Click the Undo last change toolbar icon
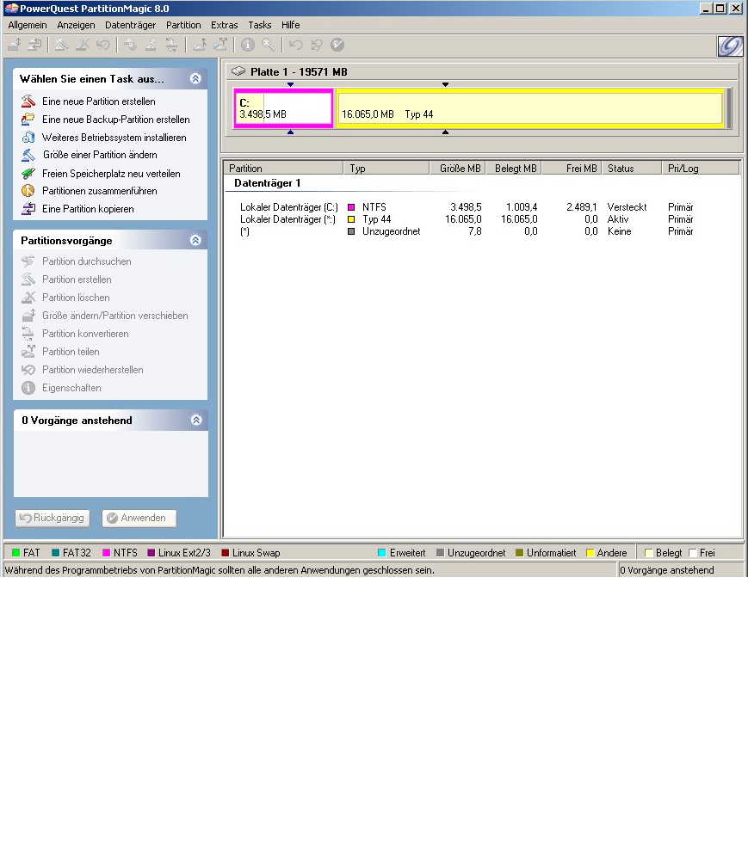 click(296, 45)
